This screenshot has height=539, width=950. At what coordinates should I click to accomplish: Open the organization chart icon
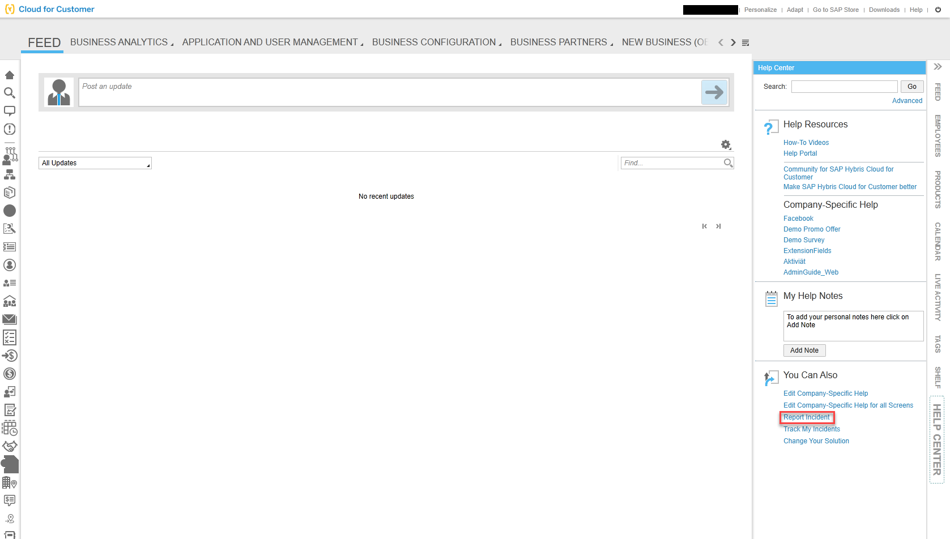(10, 174)
